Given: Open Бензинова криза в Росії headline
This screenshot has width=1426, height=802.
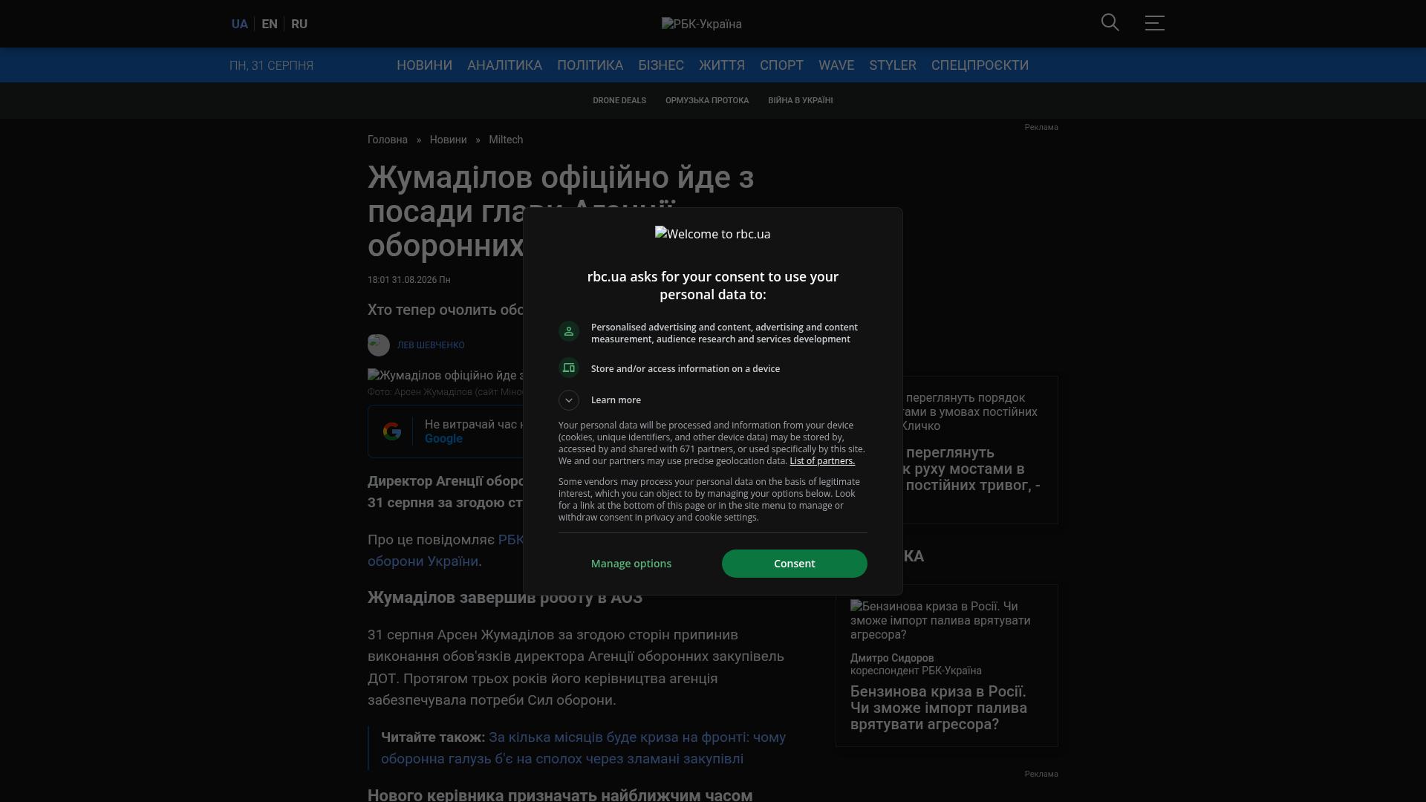Looking at the screenshot, I should point(939,708).
